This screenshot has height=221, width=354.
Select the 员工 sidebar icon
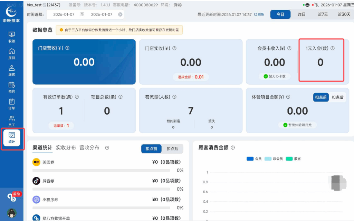pyautogui.click(x=12, y=121)
